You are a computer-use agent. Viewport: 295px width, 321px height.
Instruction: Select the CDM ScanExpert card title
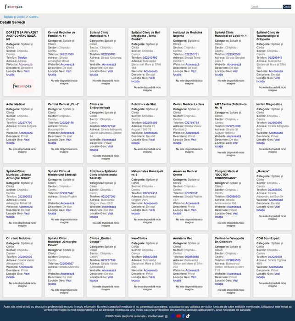pos(268,238)
